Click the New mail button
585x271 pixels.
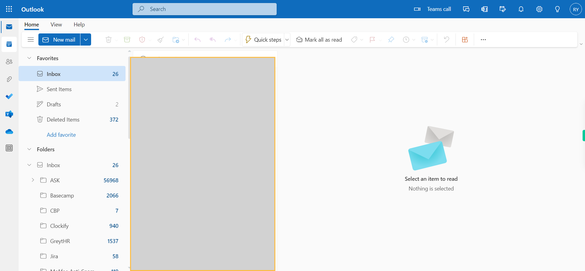(59, 39)
